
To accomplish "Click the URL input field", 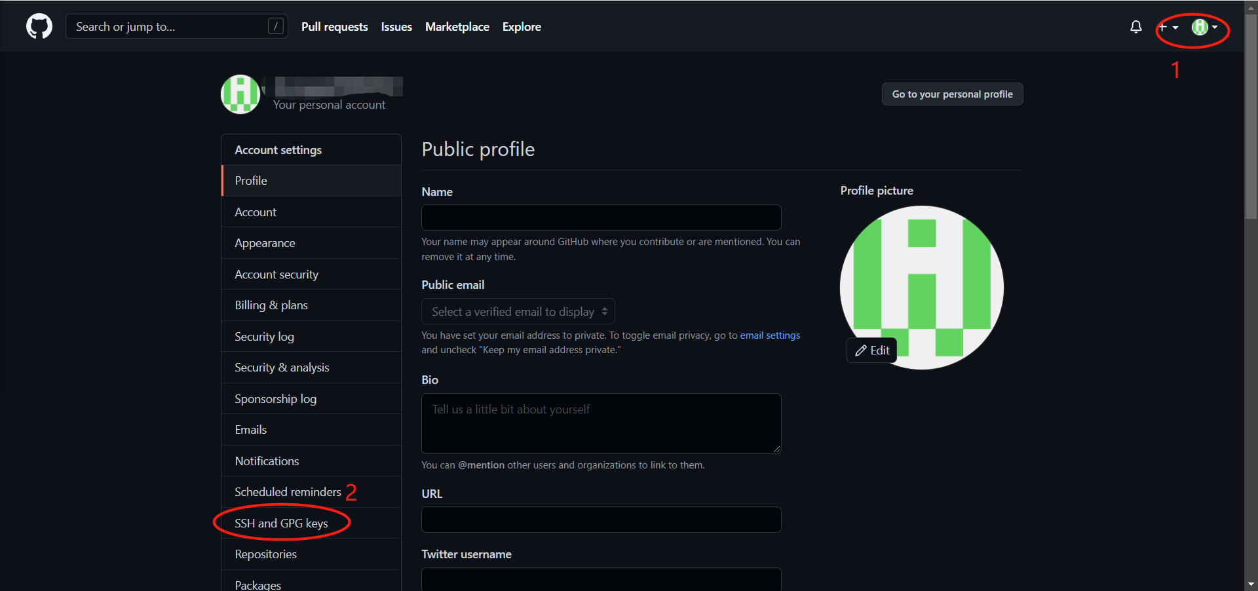I will (x=601, y=520).
